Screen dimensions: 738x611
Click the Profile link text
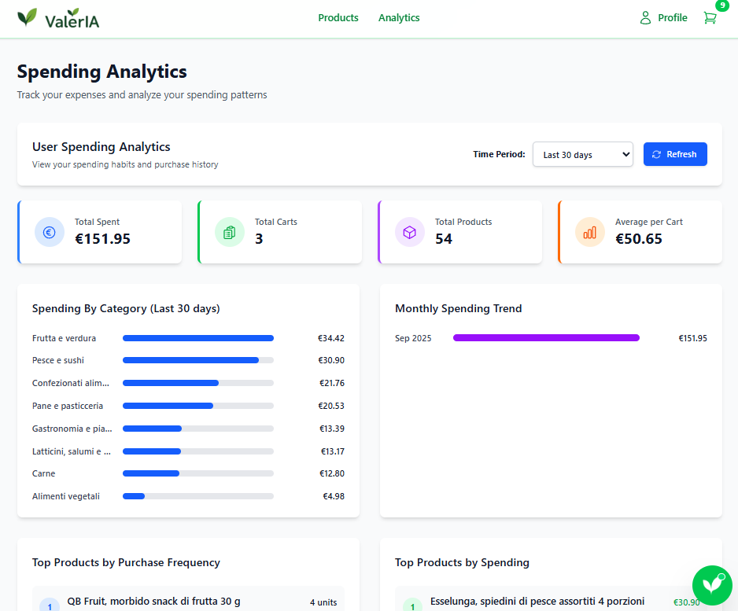coord(672,18)
